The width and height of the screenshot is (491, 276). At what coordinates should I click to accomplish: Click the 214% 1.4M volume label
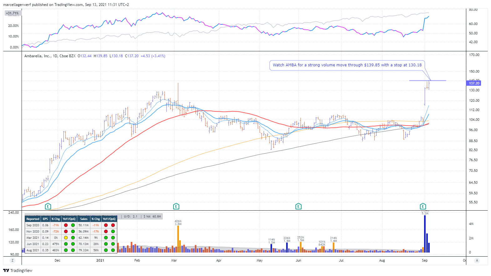click(x=333, y=239)
